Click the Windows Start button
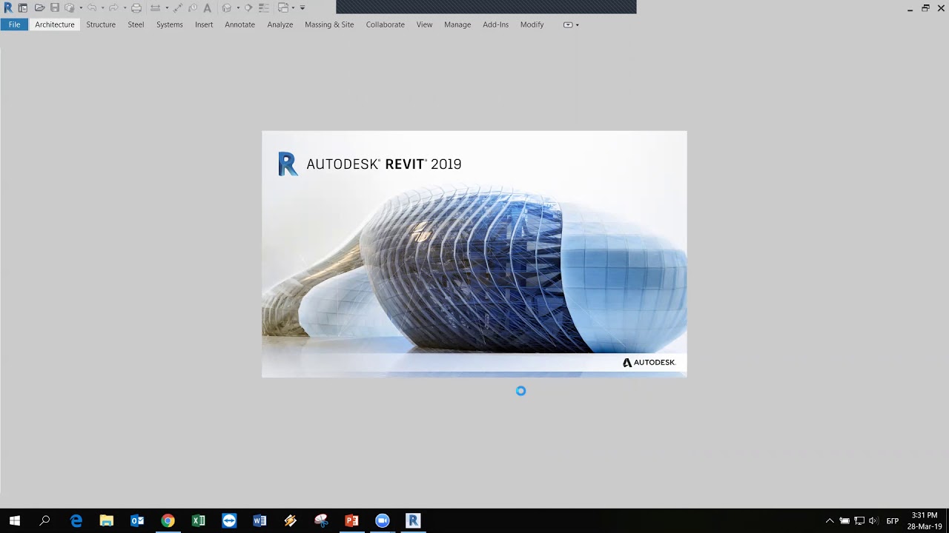Viewport: 949px width, 533px height. tap(15, 521)
